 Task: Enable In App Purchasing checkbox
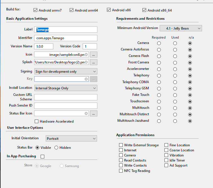pos(43,156)
